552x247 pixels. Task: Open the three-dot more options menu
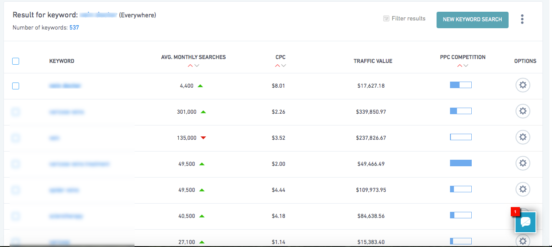click(x=522, y=19)
